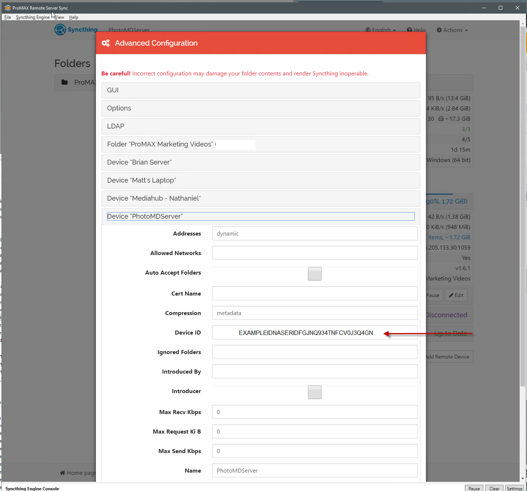Expand the LDAP section
Screen dimensions: 527x491
pos(261,126)
